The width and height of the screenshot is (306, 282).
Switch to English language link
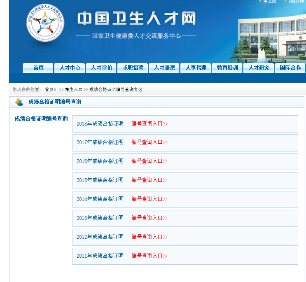296,1
